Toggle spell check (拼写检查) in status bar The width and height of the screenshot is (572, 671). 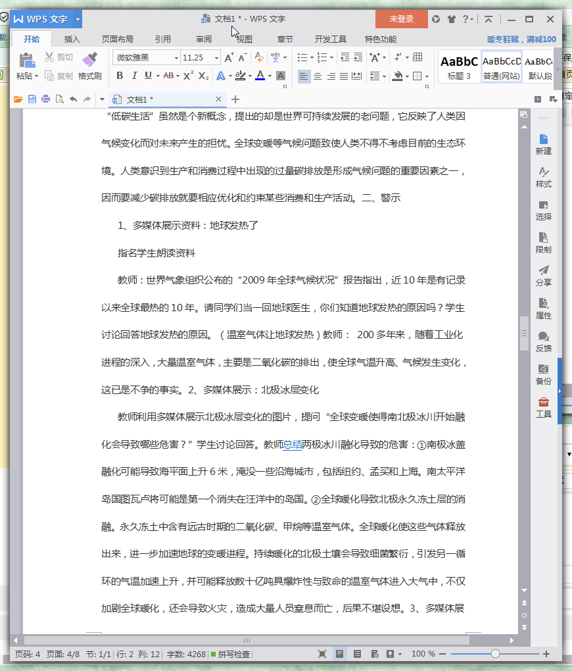pos(230,655)
